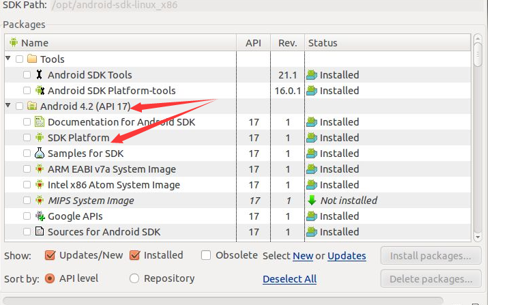Click the Deselect All link
The height and width of the screenshot is (305, 513).
pos(289,279)
